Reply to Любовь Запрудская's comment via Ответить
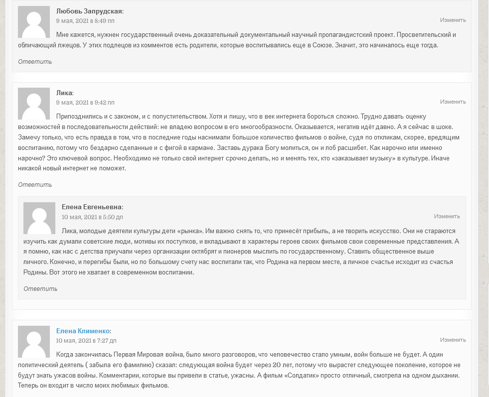489x397 pixels. coord(35,62)
